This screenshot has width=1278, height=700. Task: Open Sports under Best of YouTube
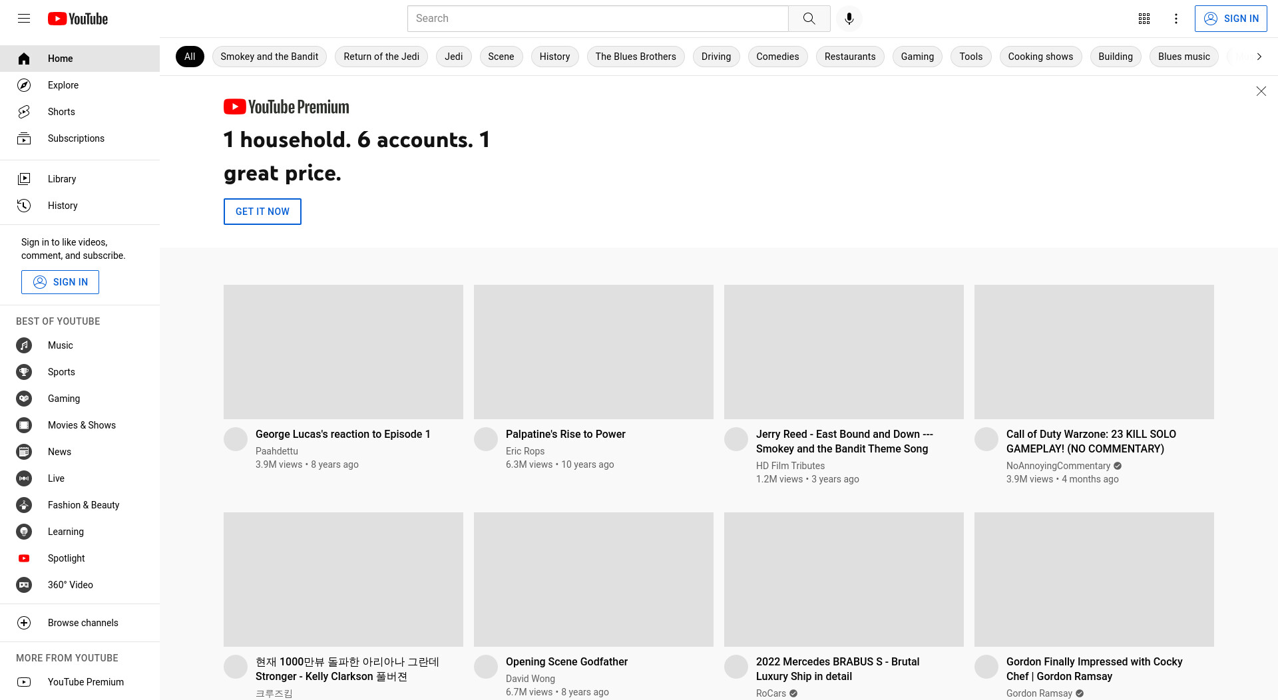click(x=80, y=372)
